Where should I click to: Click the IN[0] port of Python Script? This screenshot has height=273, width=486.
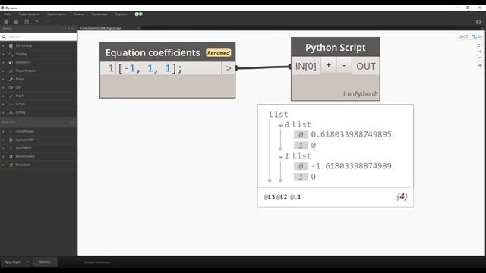coord(306,66)
